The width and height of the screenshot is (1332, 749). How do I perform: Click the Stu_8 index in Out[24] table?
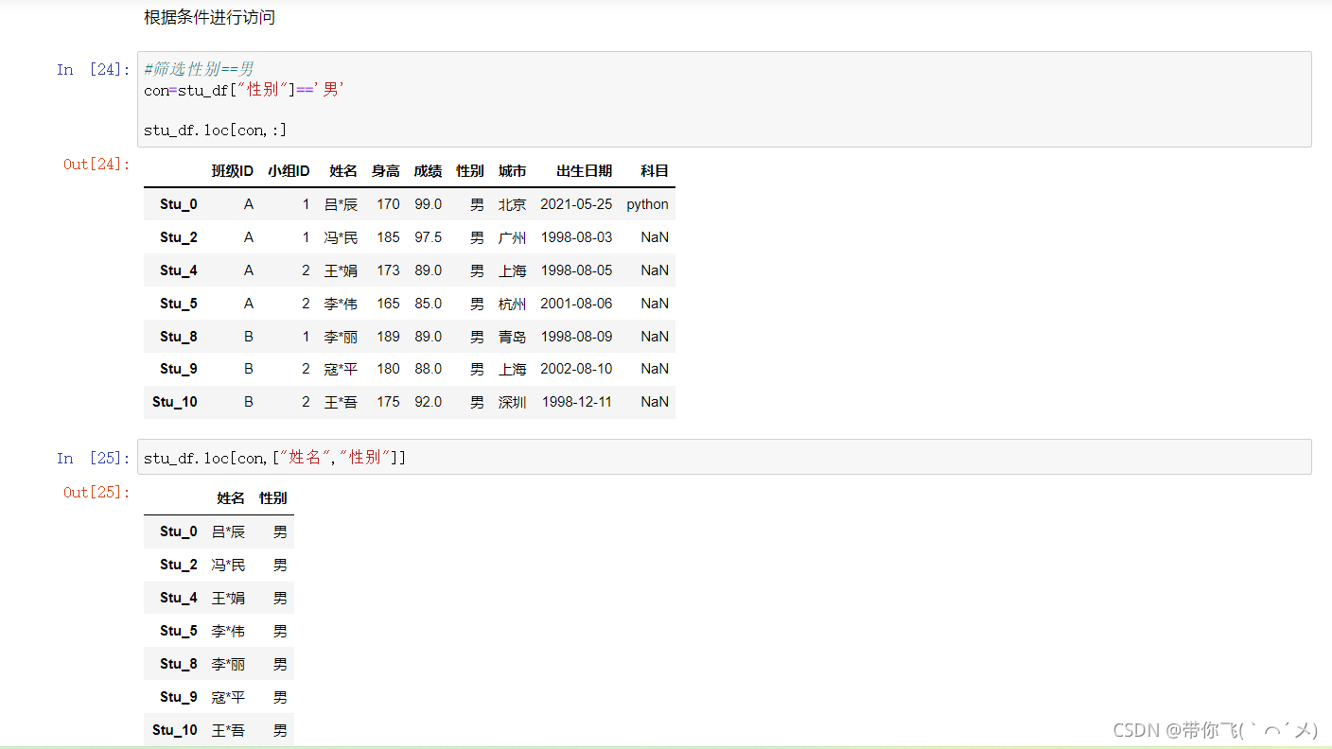[179, 337]
